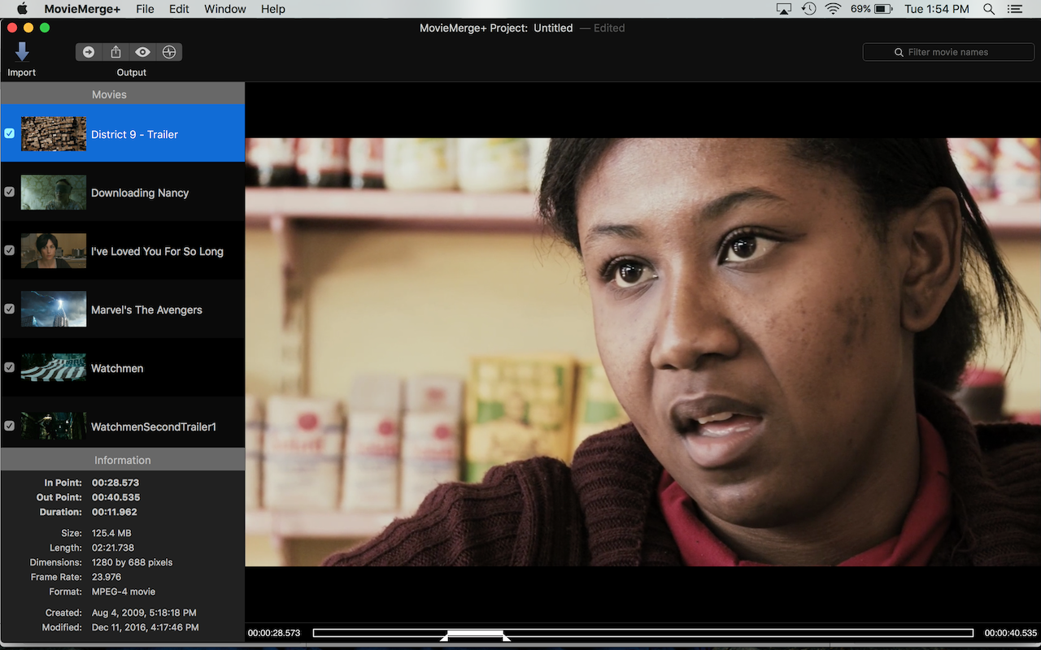Select the 'Marvel's The Avengers' title text
The width and height of the screenshot is (1041, 650).
pos(146,310)
